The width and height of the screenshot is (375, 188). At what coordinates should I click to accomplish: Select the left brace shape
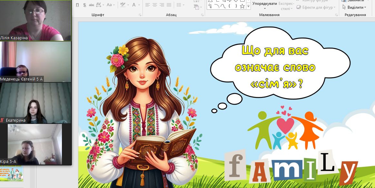pyautogui.click(x=229, y=6)
